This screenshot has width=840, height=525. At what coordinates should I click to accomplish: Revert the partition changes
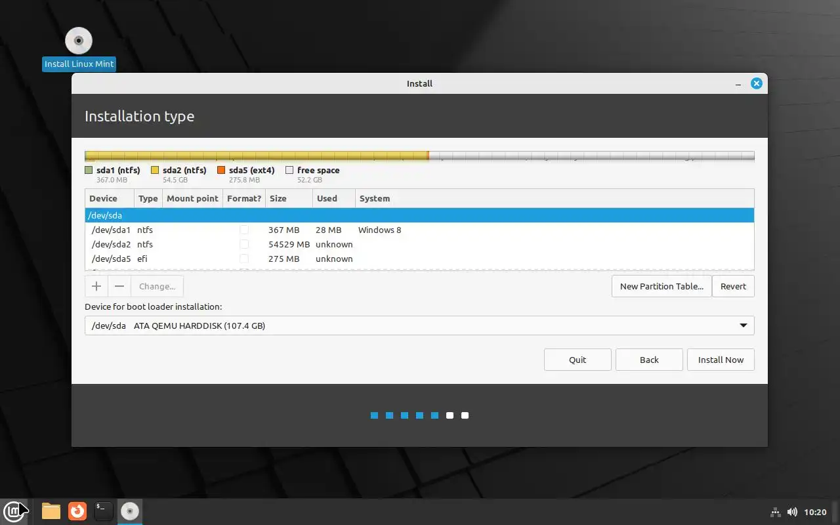[733, 286]
